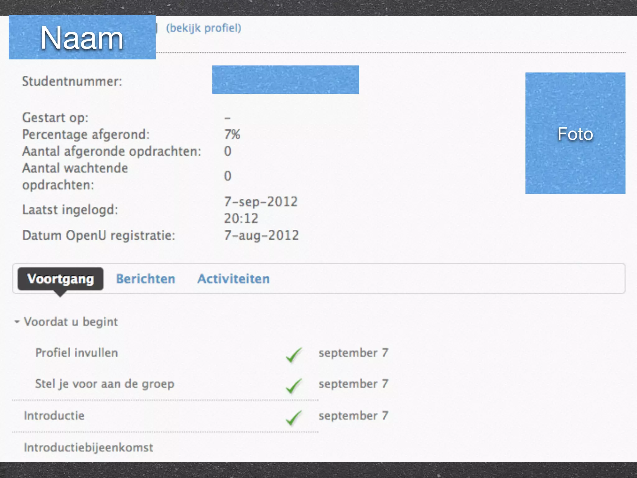637x478 pixels.
Task: Select Stel je voor aan de groep
Action: 105,384
